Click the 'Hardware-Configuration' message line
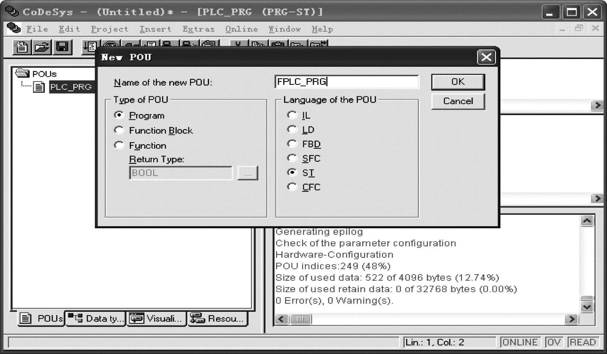Image resolution: width=607 pixels, height=354 pixels. coord(334,255)
